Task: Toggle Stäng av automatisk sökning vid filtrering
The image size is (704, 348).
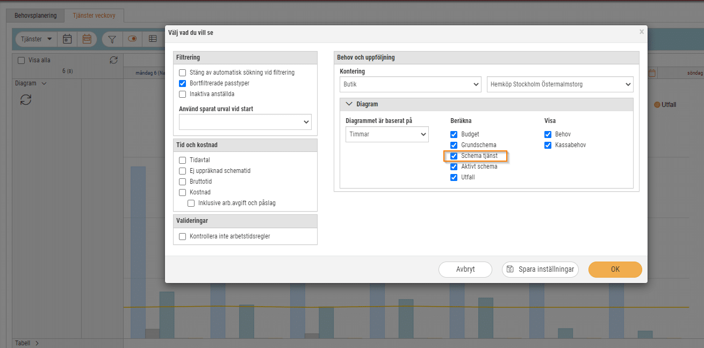Action: click(x=183, y=73)
